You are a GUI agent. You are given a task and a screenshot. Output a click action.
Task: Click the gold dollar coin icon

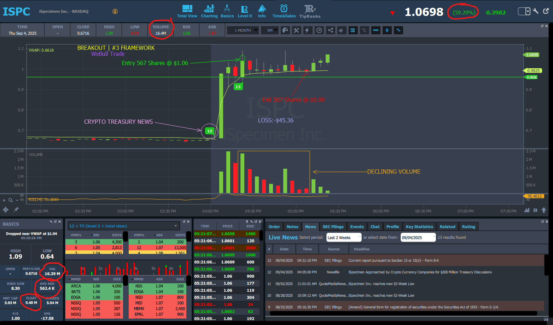click(115, 11)
